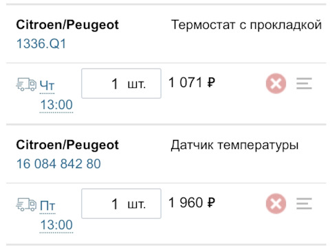Click delivery truck icon beside Чт
This screenshot has height=247, width=330.
[x=26, y=84]
